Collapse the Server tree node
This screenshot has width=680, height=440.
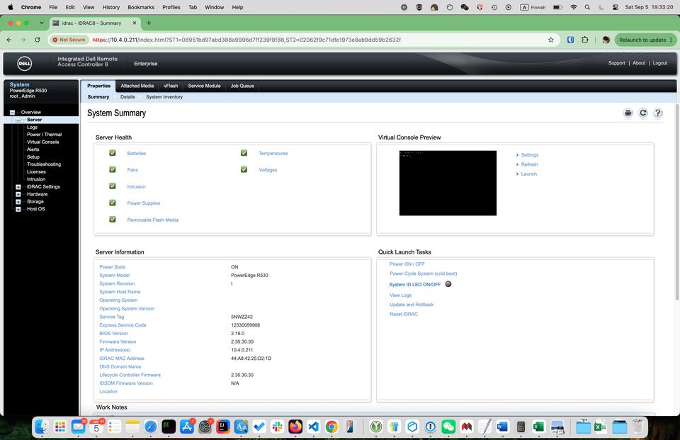click(18, 120)
